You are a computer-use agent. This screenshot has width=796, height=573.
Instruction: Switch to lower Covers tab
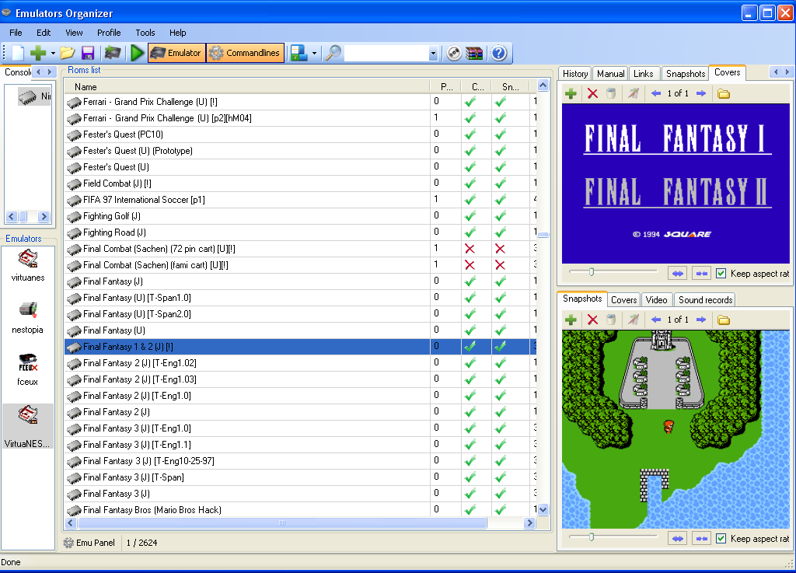click(624, 300)
